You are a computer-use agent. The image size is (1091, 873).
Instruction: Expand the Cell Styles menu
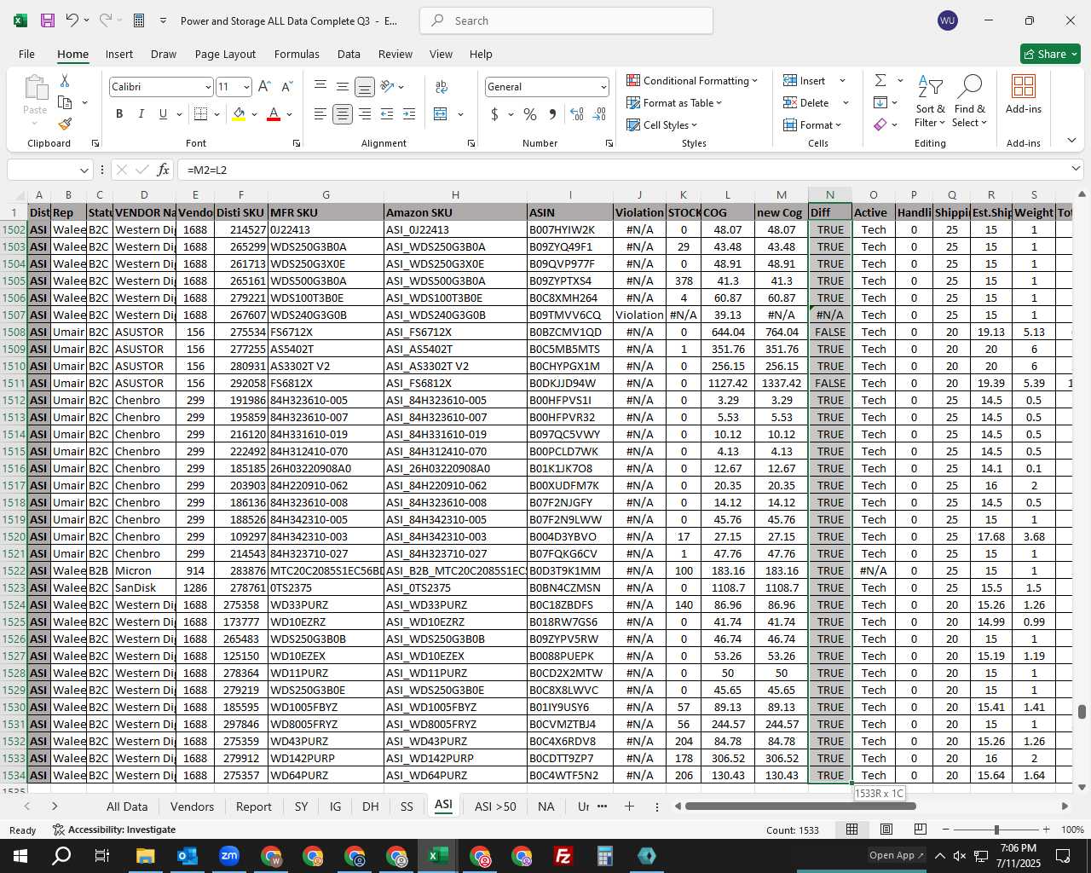pos(661,124)
